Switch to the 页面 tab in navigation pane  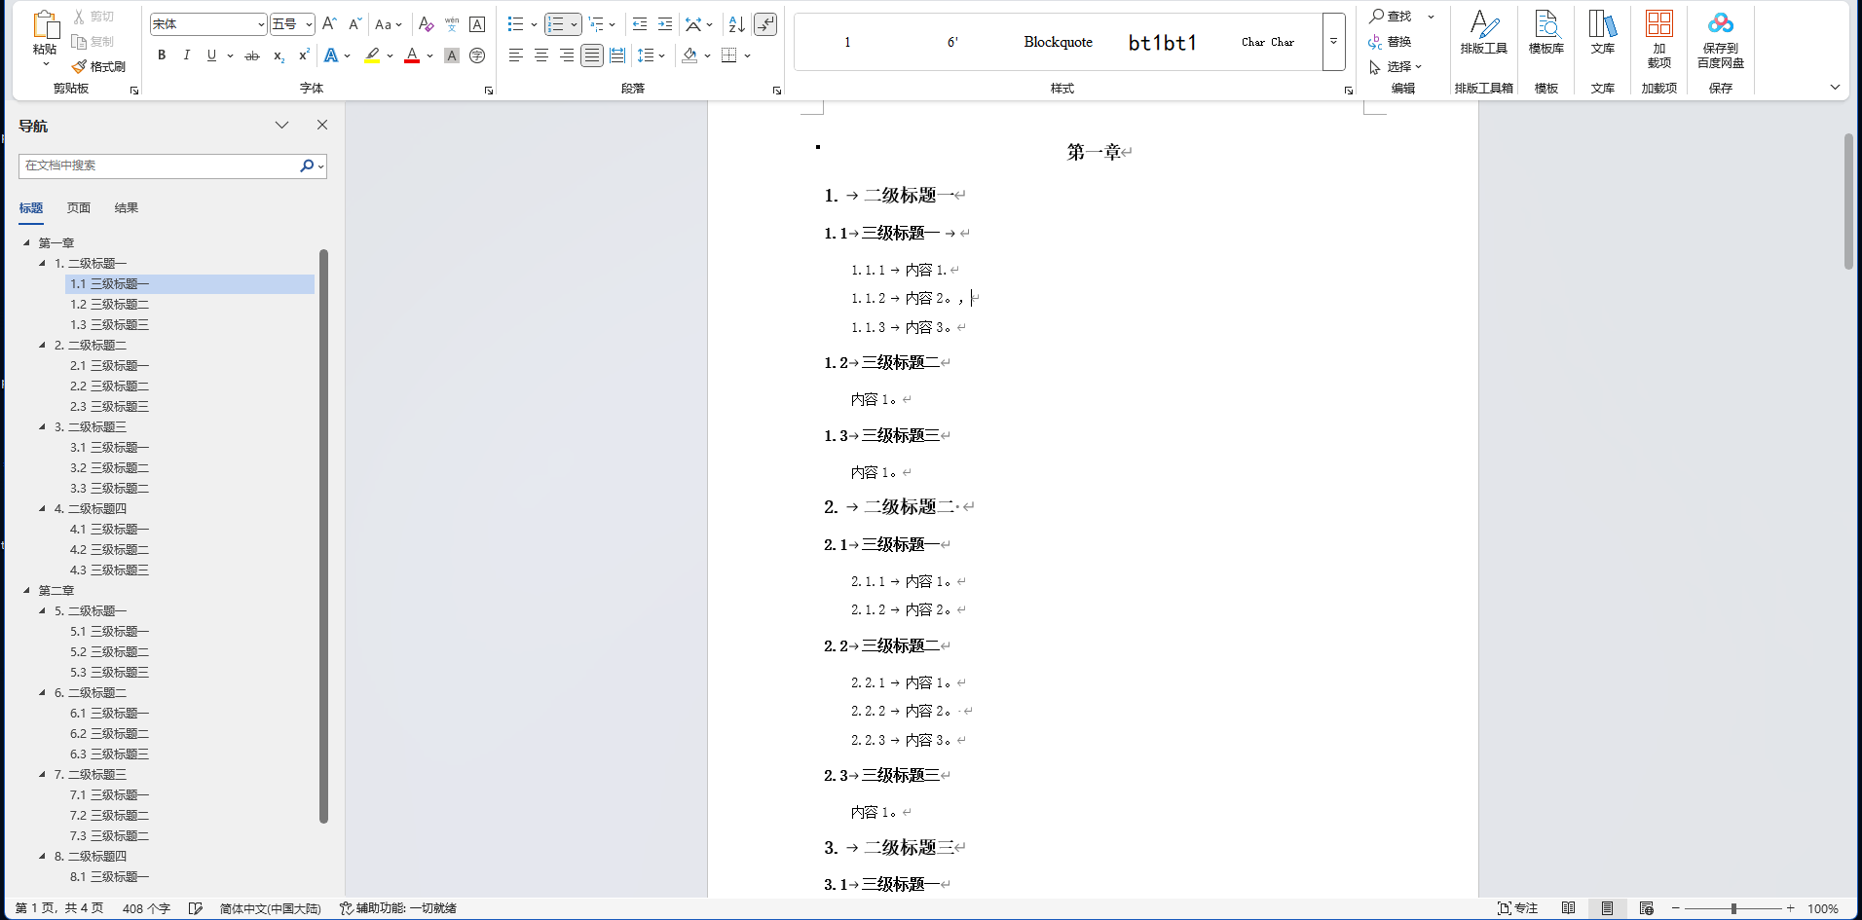[x=79, y=207]
